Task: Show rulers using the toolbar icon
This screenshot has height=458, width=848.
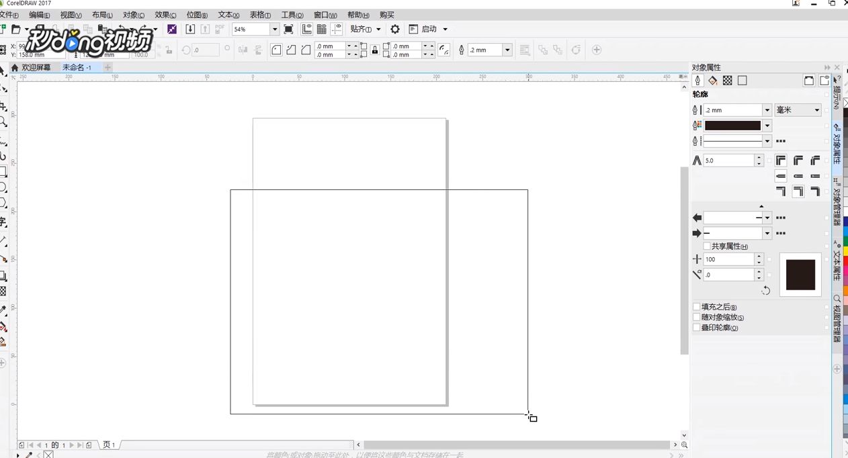Action: 306,29
